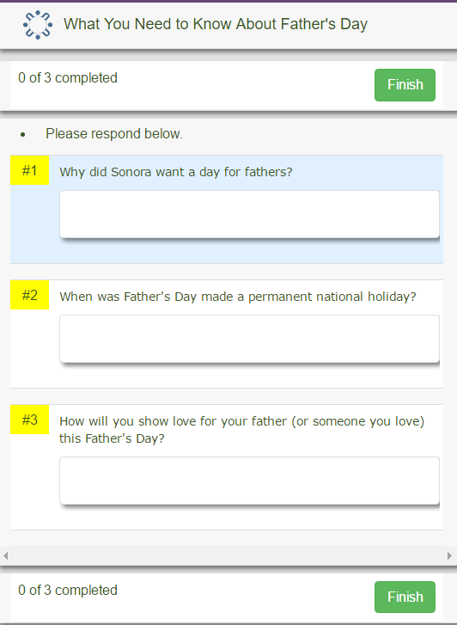Select the yellow #3 question badge
This screenshot has width=457, height=625.
pyautogui.click(x=29, y=420)
